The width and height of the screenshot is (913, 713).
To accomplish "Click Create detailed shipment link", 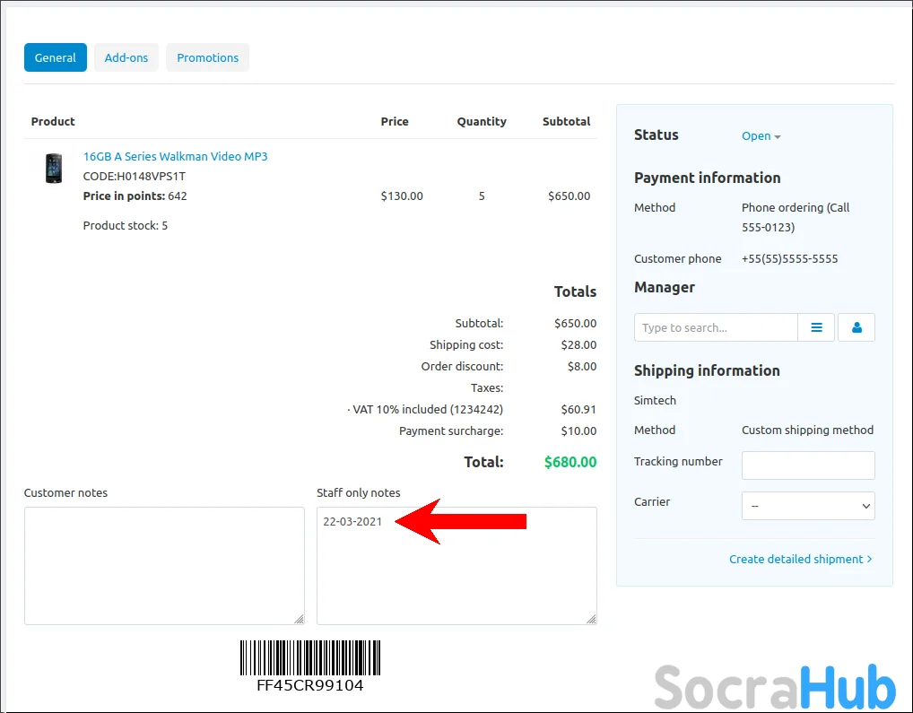I will [800, 559].
